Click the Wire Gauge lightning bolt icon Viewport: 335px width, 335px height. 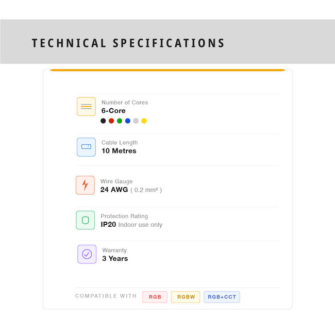85,185
